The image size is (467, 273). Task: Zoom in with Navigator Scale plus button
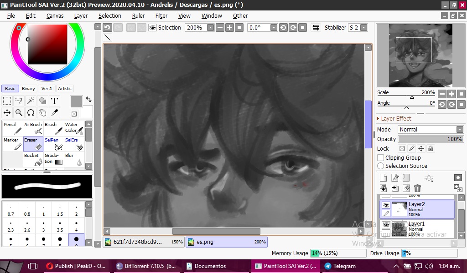click(x=452, y=94)
